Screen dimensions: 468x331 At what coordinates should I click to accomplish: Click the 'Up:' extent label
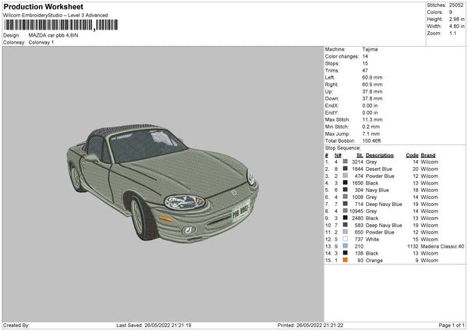[328, 91]
